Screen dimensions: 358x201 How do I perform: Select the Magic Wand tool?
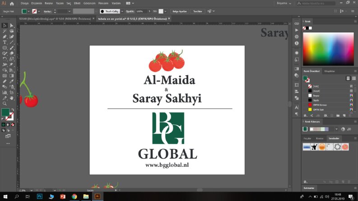coord(5,31)
